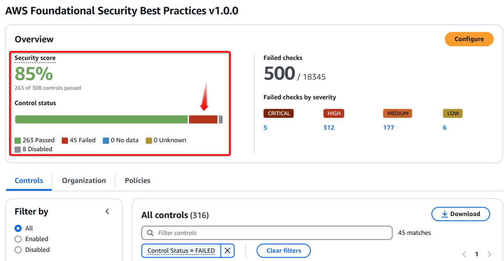
Task: Focus the Filter controls search field
Action: (271, 233)
